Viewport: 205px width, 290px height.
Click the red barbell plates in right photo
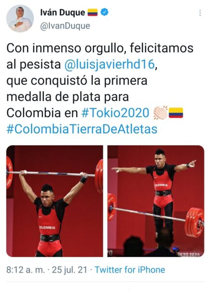coord(194,222)
